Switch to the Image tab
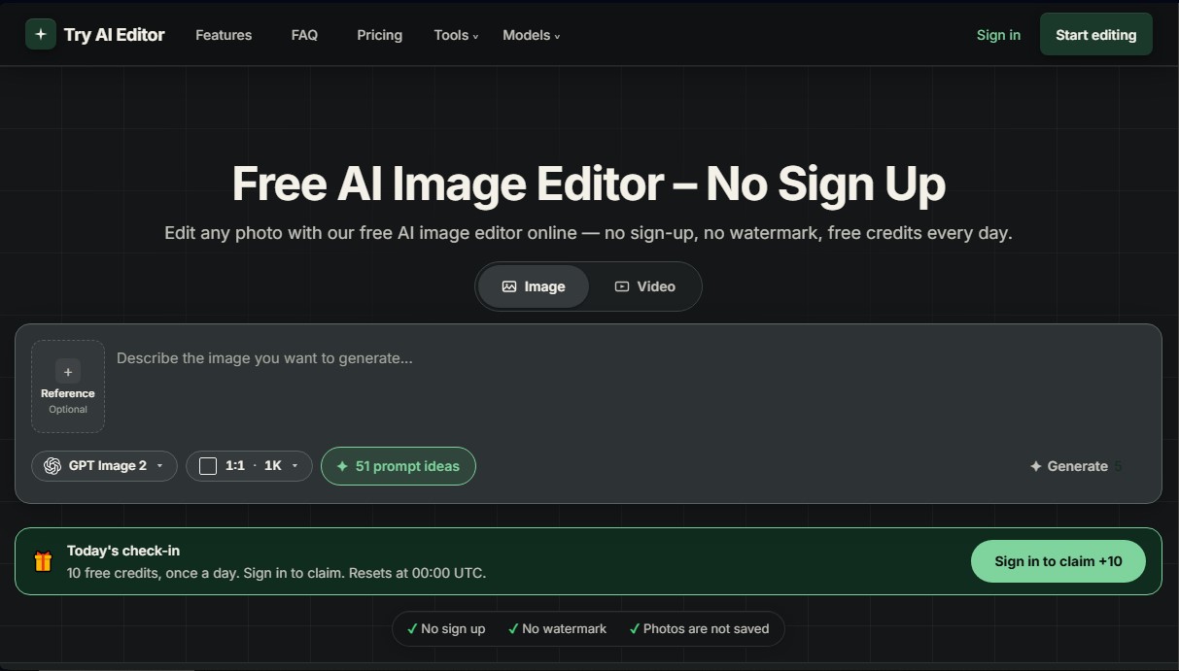 click(x=534, y=286)
